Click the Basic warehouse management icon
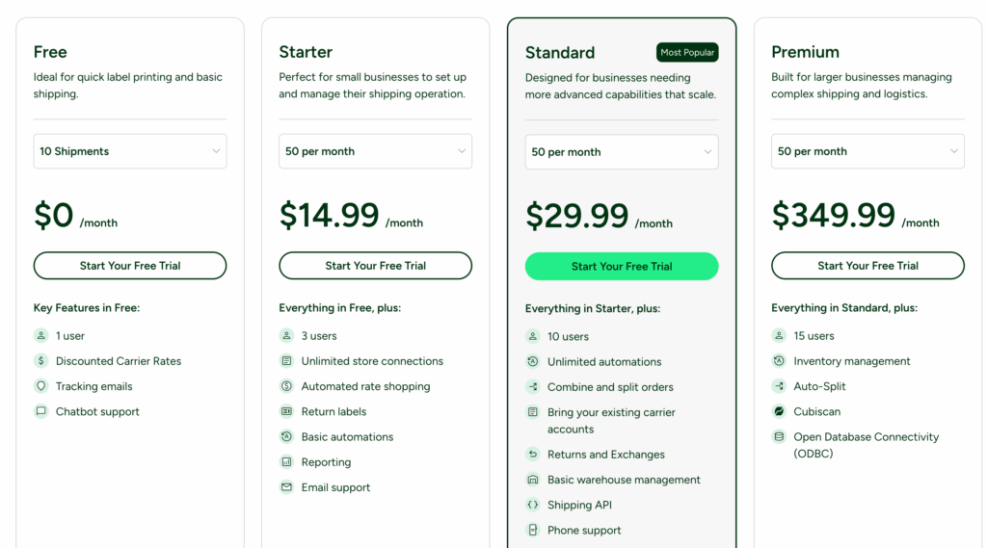Viewport: 987px width, 548px height. [532, 480]
